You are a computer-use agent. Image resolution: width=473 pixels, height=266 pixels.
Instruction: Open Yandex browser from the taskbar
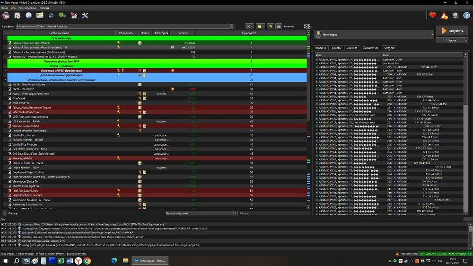click(x=78, y=261)
